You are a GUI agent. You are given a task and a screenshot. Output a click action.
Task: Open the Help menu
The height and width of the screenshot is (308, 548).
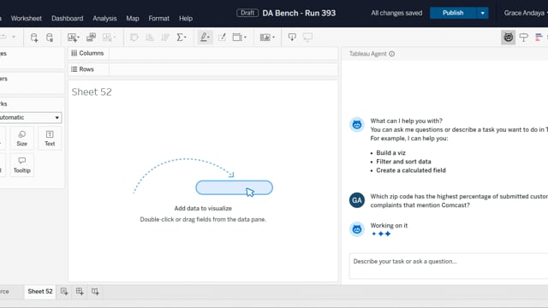(x=186, y=18)
